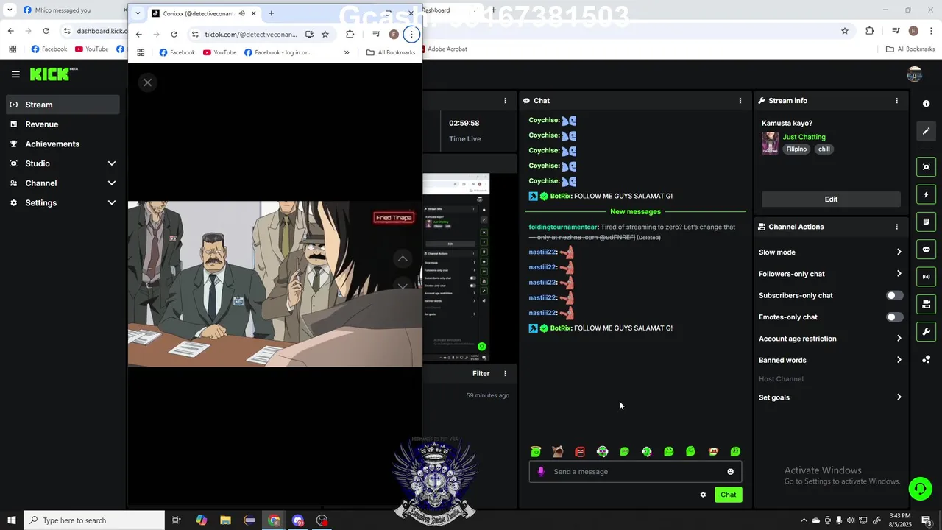Click the New messages divider in chat
Viewport: 942px width, 530px height.
[635, 212]
